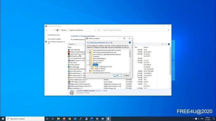Check .NET Framework 3.5 feature checkbox
Screen dimensions: 216x121
pos(90,50)
